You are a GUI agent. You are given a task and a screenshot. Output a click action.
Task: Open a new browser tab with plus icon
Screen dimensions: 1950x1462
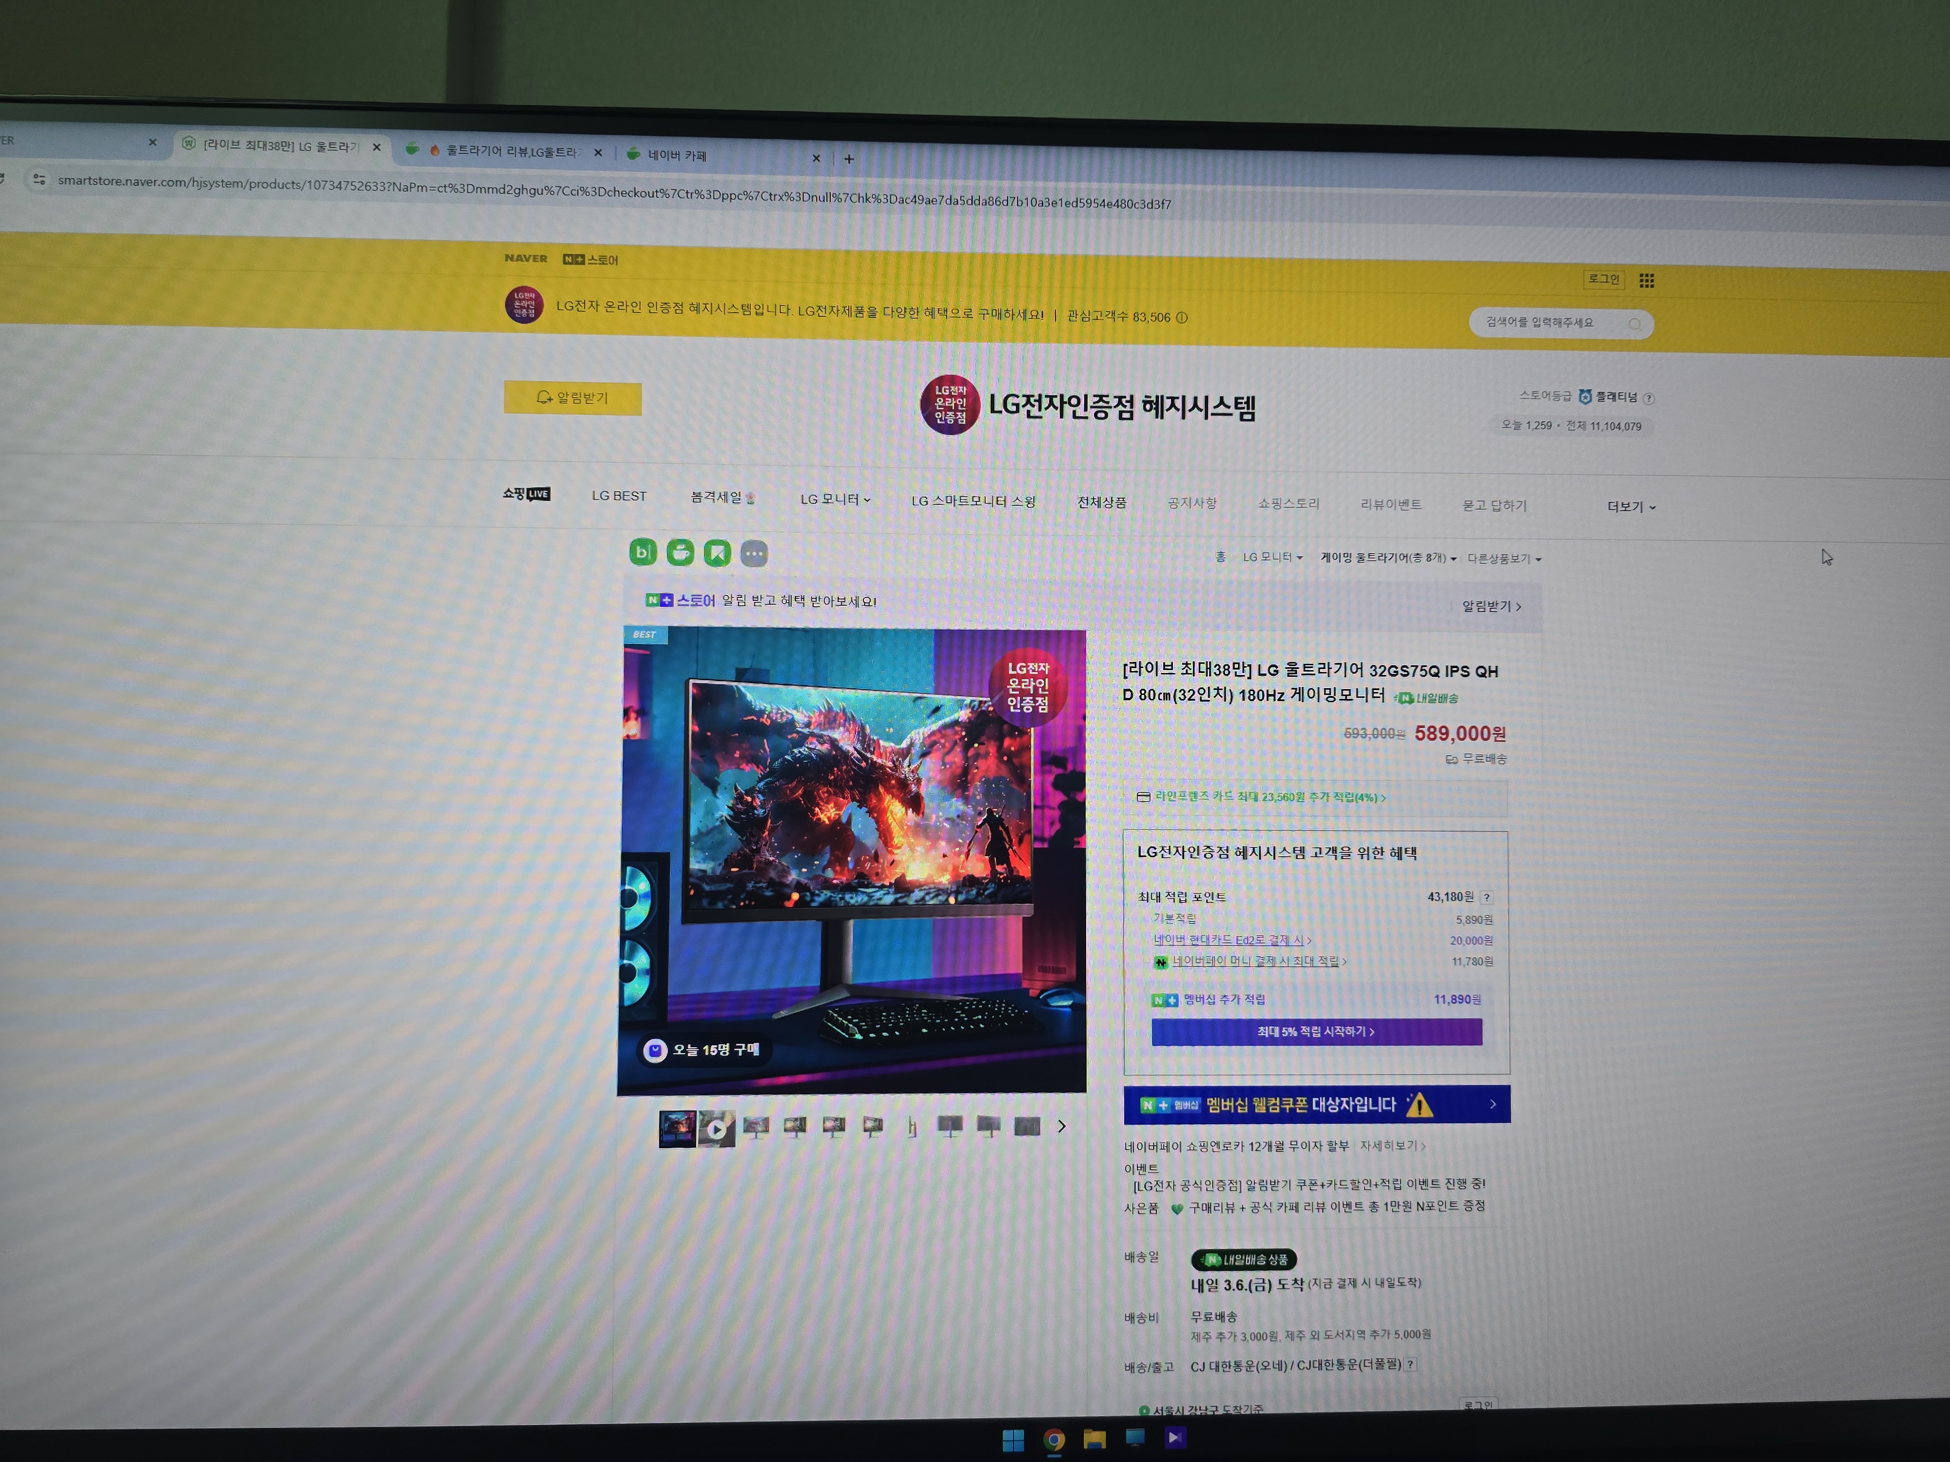coord(849,158)
